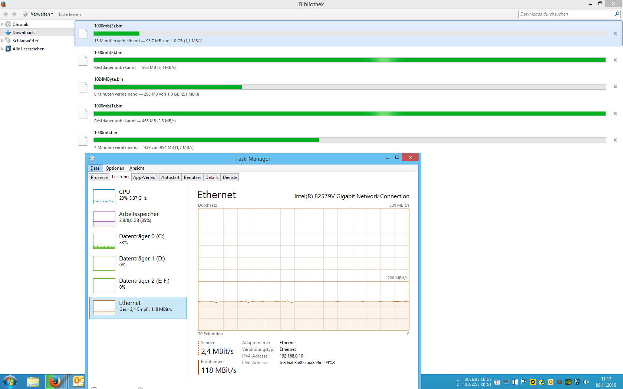623x389 pixels.
Task: Cancel the 1024MByte.bin download
Action: point(615,87)
